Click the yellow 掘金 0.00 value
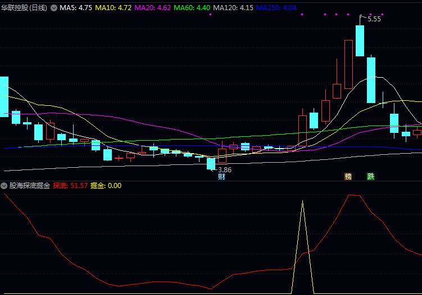Screen dimensions: 422x295 106,185
